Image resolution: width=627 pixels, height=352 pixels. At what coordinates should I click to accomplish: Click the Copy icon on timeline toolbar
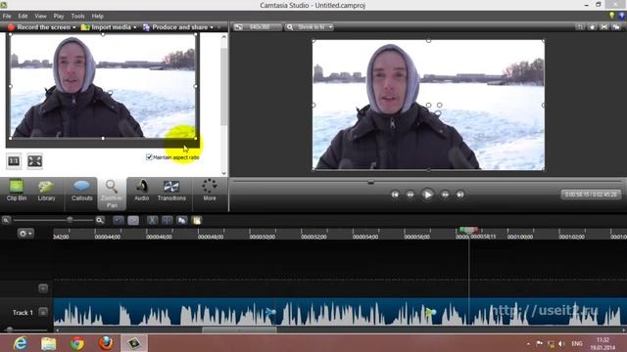click(x=182, y=220)
